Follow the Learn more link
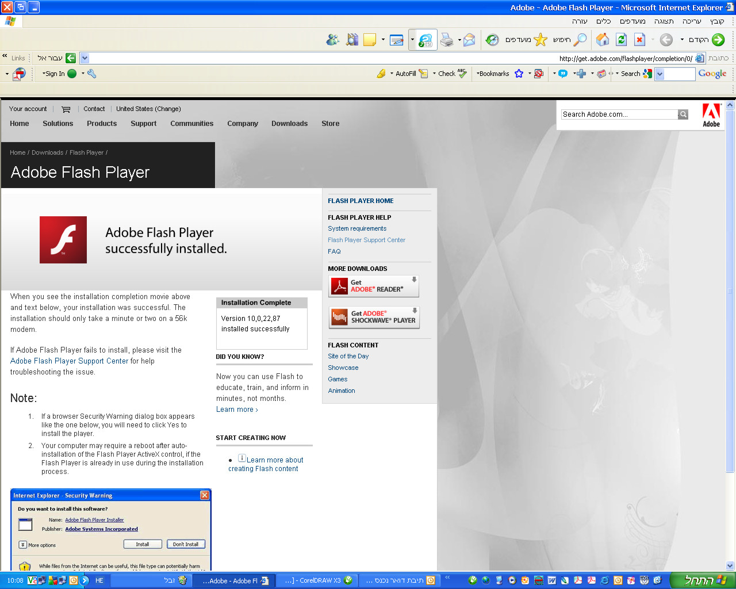 [237, 410]
